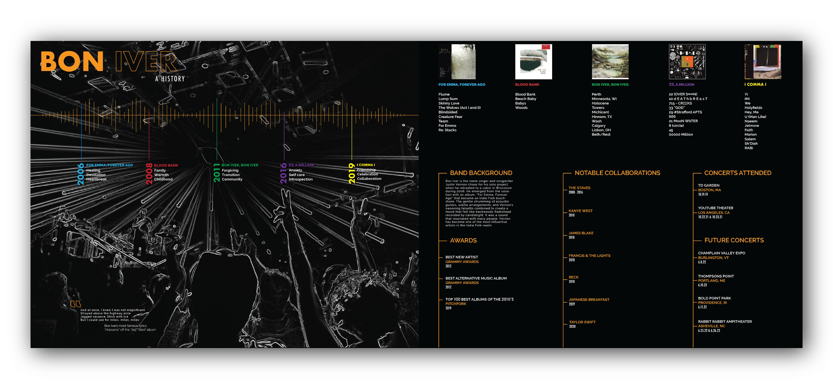Click the Collaboration theme under 2019
Image resolution: width=833 pixels, height=389 pixels.
(369, 179)
